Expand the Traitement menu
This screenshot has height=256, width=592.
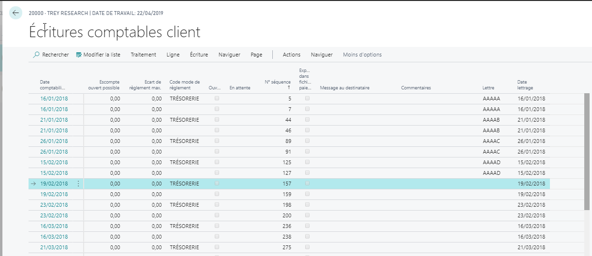point(143,55)
